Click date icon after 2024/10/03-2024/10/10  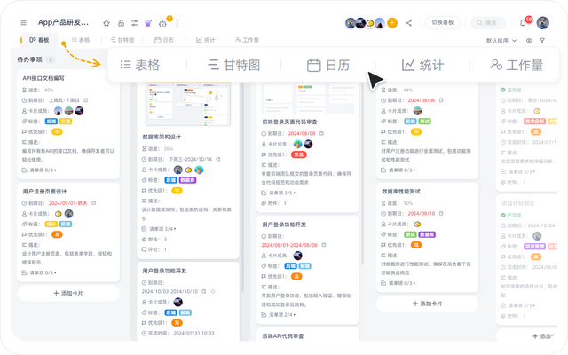coord(203,291)
